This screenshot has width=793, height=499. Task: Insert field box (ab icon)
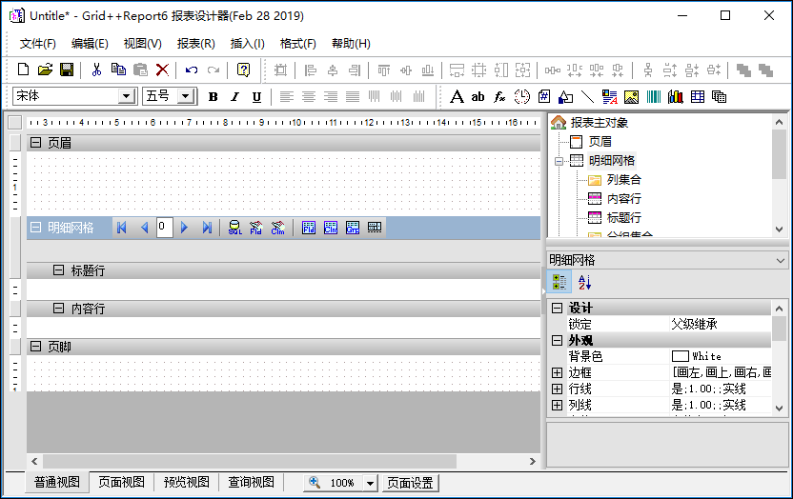[478, 96]
